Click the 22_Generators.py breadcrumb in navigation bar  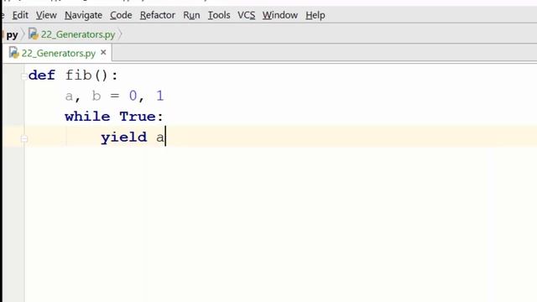click(78, 34)
